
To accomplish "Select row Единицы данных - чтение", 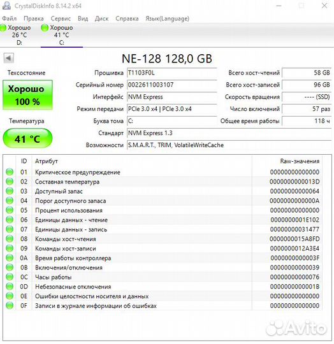I will [x=163, y=220].
